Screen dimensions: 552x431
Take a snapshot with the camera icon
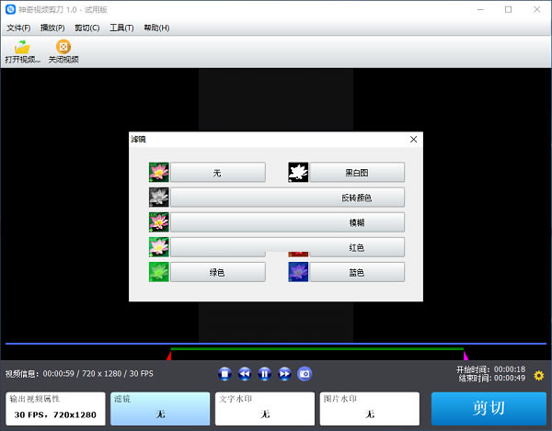pos(305,373)
